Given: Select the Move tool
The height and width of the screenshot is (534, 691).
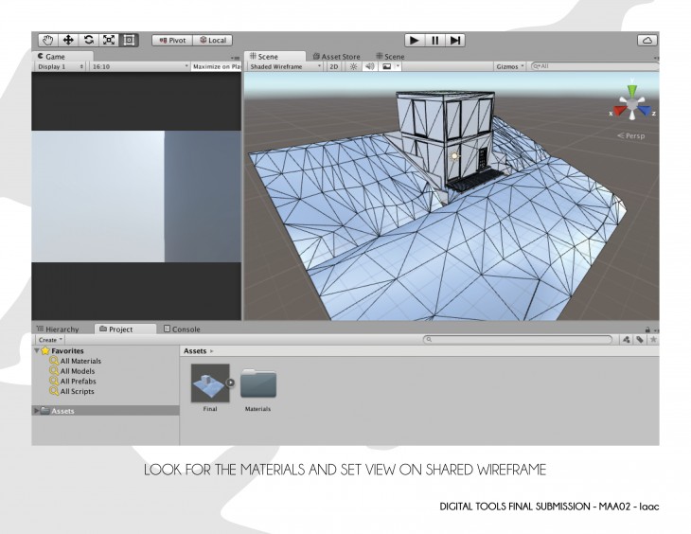Looking at the screenshot, I should [x=68, y=40].
